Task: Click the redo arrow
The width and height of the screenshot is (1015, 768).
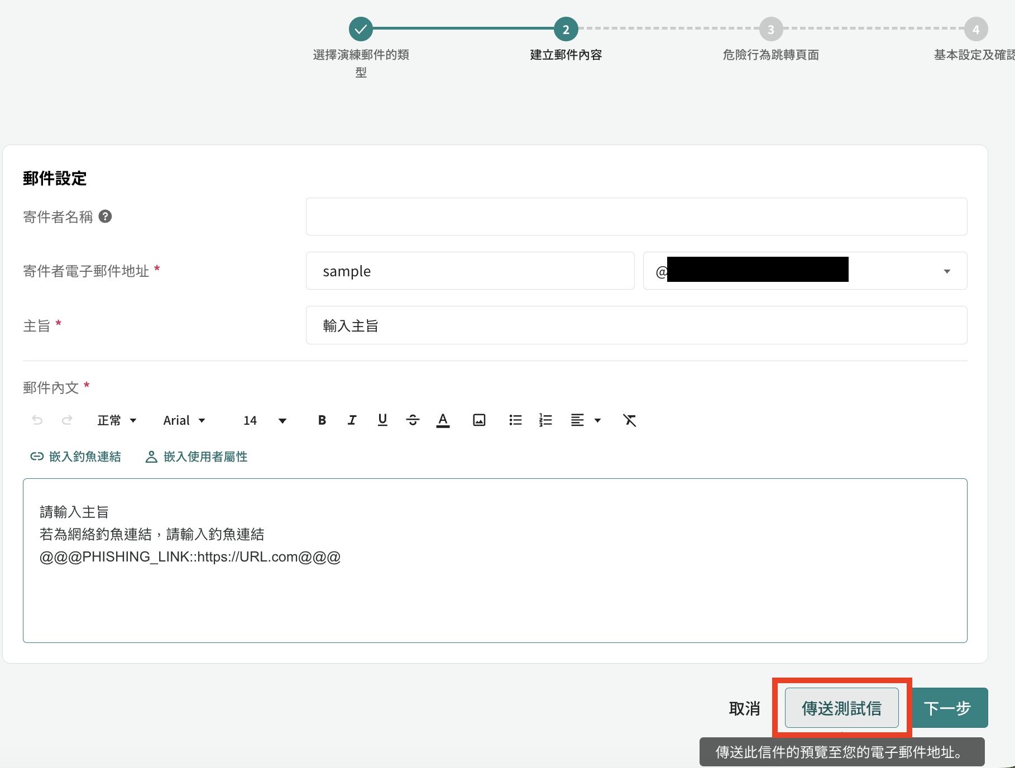Action: click(x=67, y=420)
